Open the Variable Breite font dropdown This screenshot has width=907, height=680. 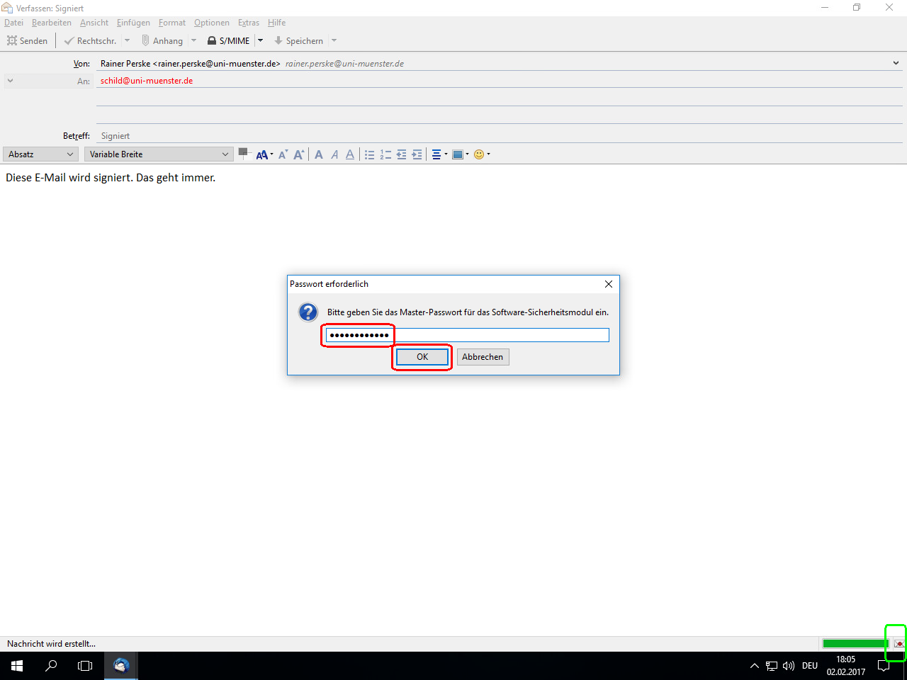click(159, 154)
